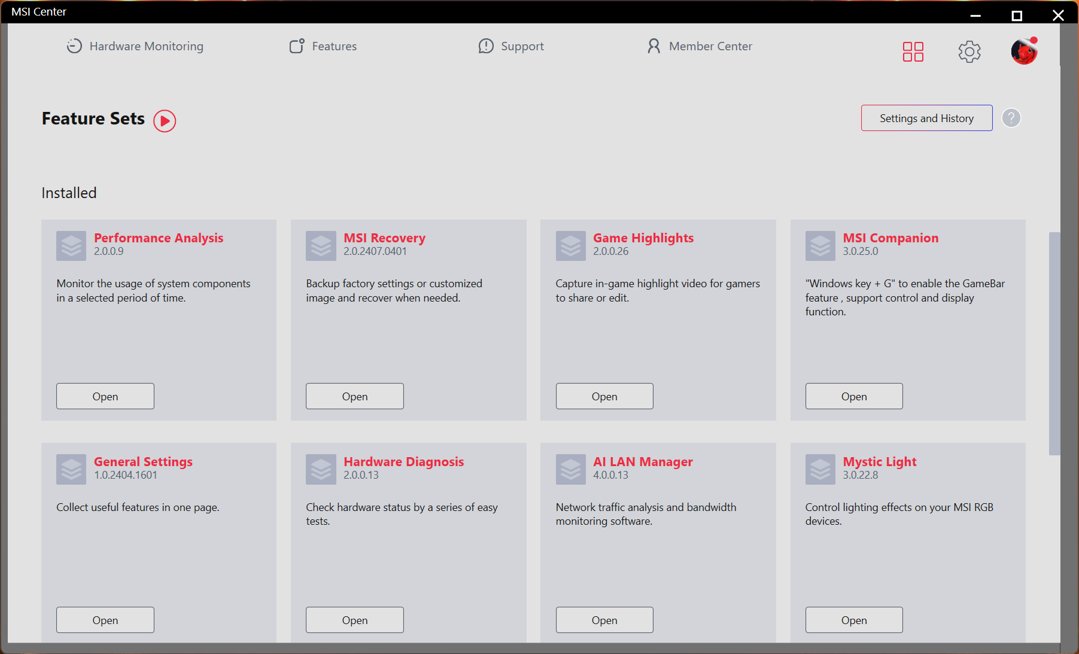Screen dimensions: 1079x654
Task: Click the MSI Recovery layers icon
Action: 321,246
